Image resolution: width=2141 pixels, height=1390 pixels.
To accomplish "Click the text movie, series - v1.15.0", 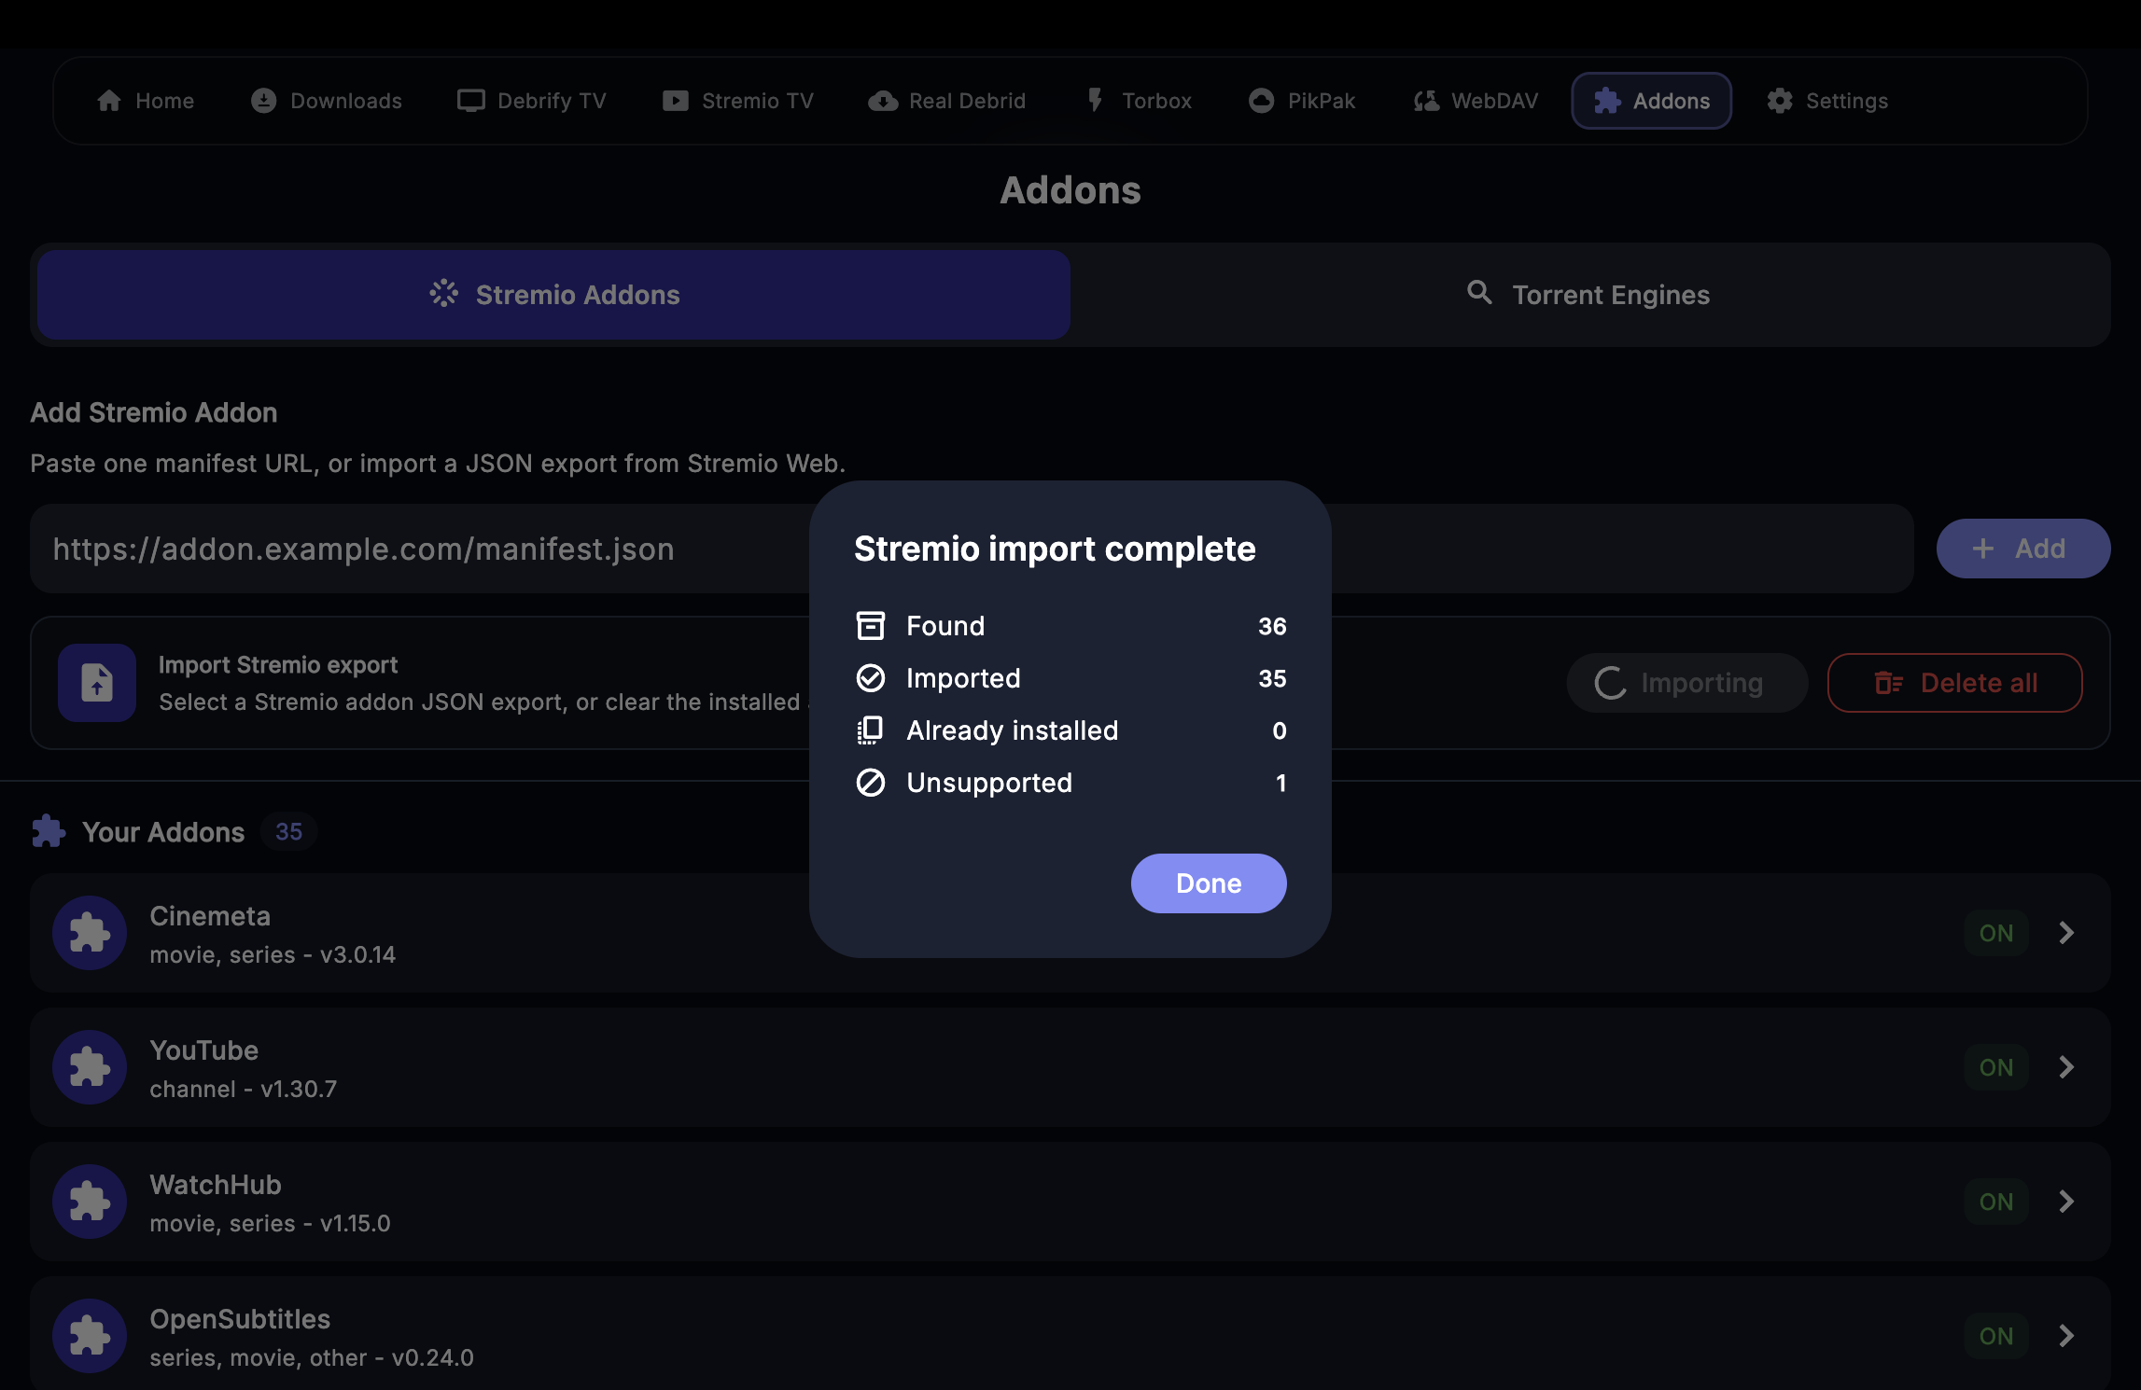I will click(x=270, y=1223).
